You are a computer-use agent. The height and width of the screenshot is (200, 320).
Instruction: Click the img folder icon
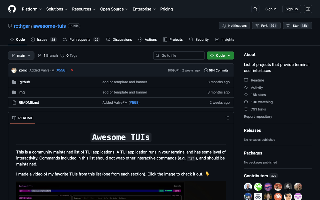[x=14, y=92]
